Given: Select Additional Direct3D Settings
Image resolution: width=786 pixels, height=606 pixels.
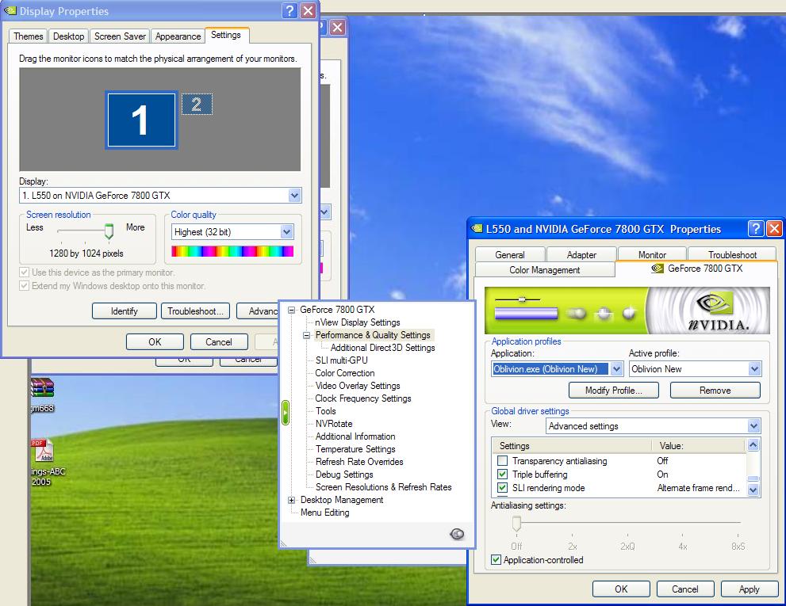Looking at the screenshot, I should 382,348.
